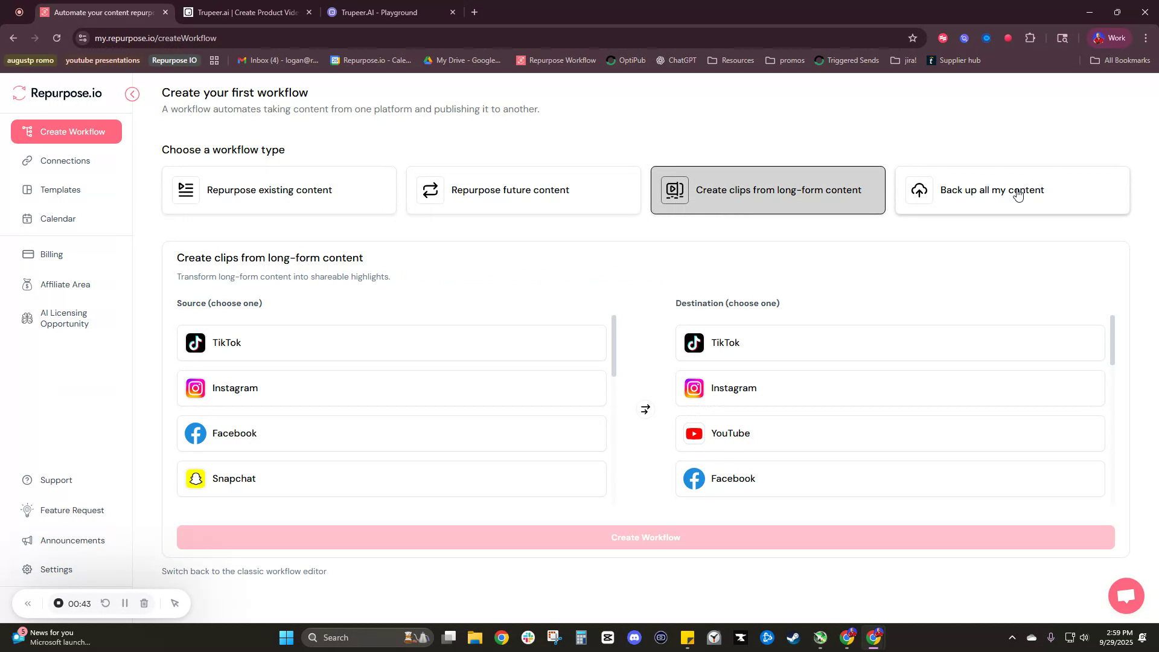Open Connections from the sidebar
The width and height of the screenshot is (1159, 652).
coord(65,161)
